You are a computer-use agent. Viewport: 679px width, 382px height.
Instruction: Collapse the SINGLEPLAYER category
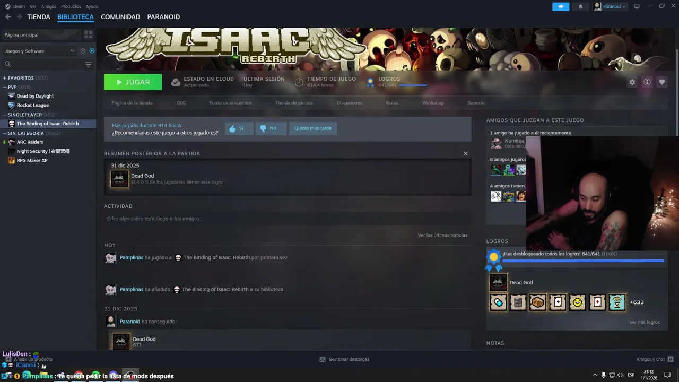29,115
